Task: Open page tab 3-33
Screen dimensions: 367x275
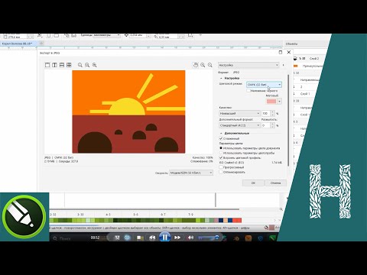Action: tap(80, 215)
